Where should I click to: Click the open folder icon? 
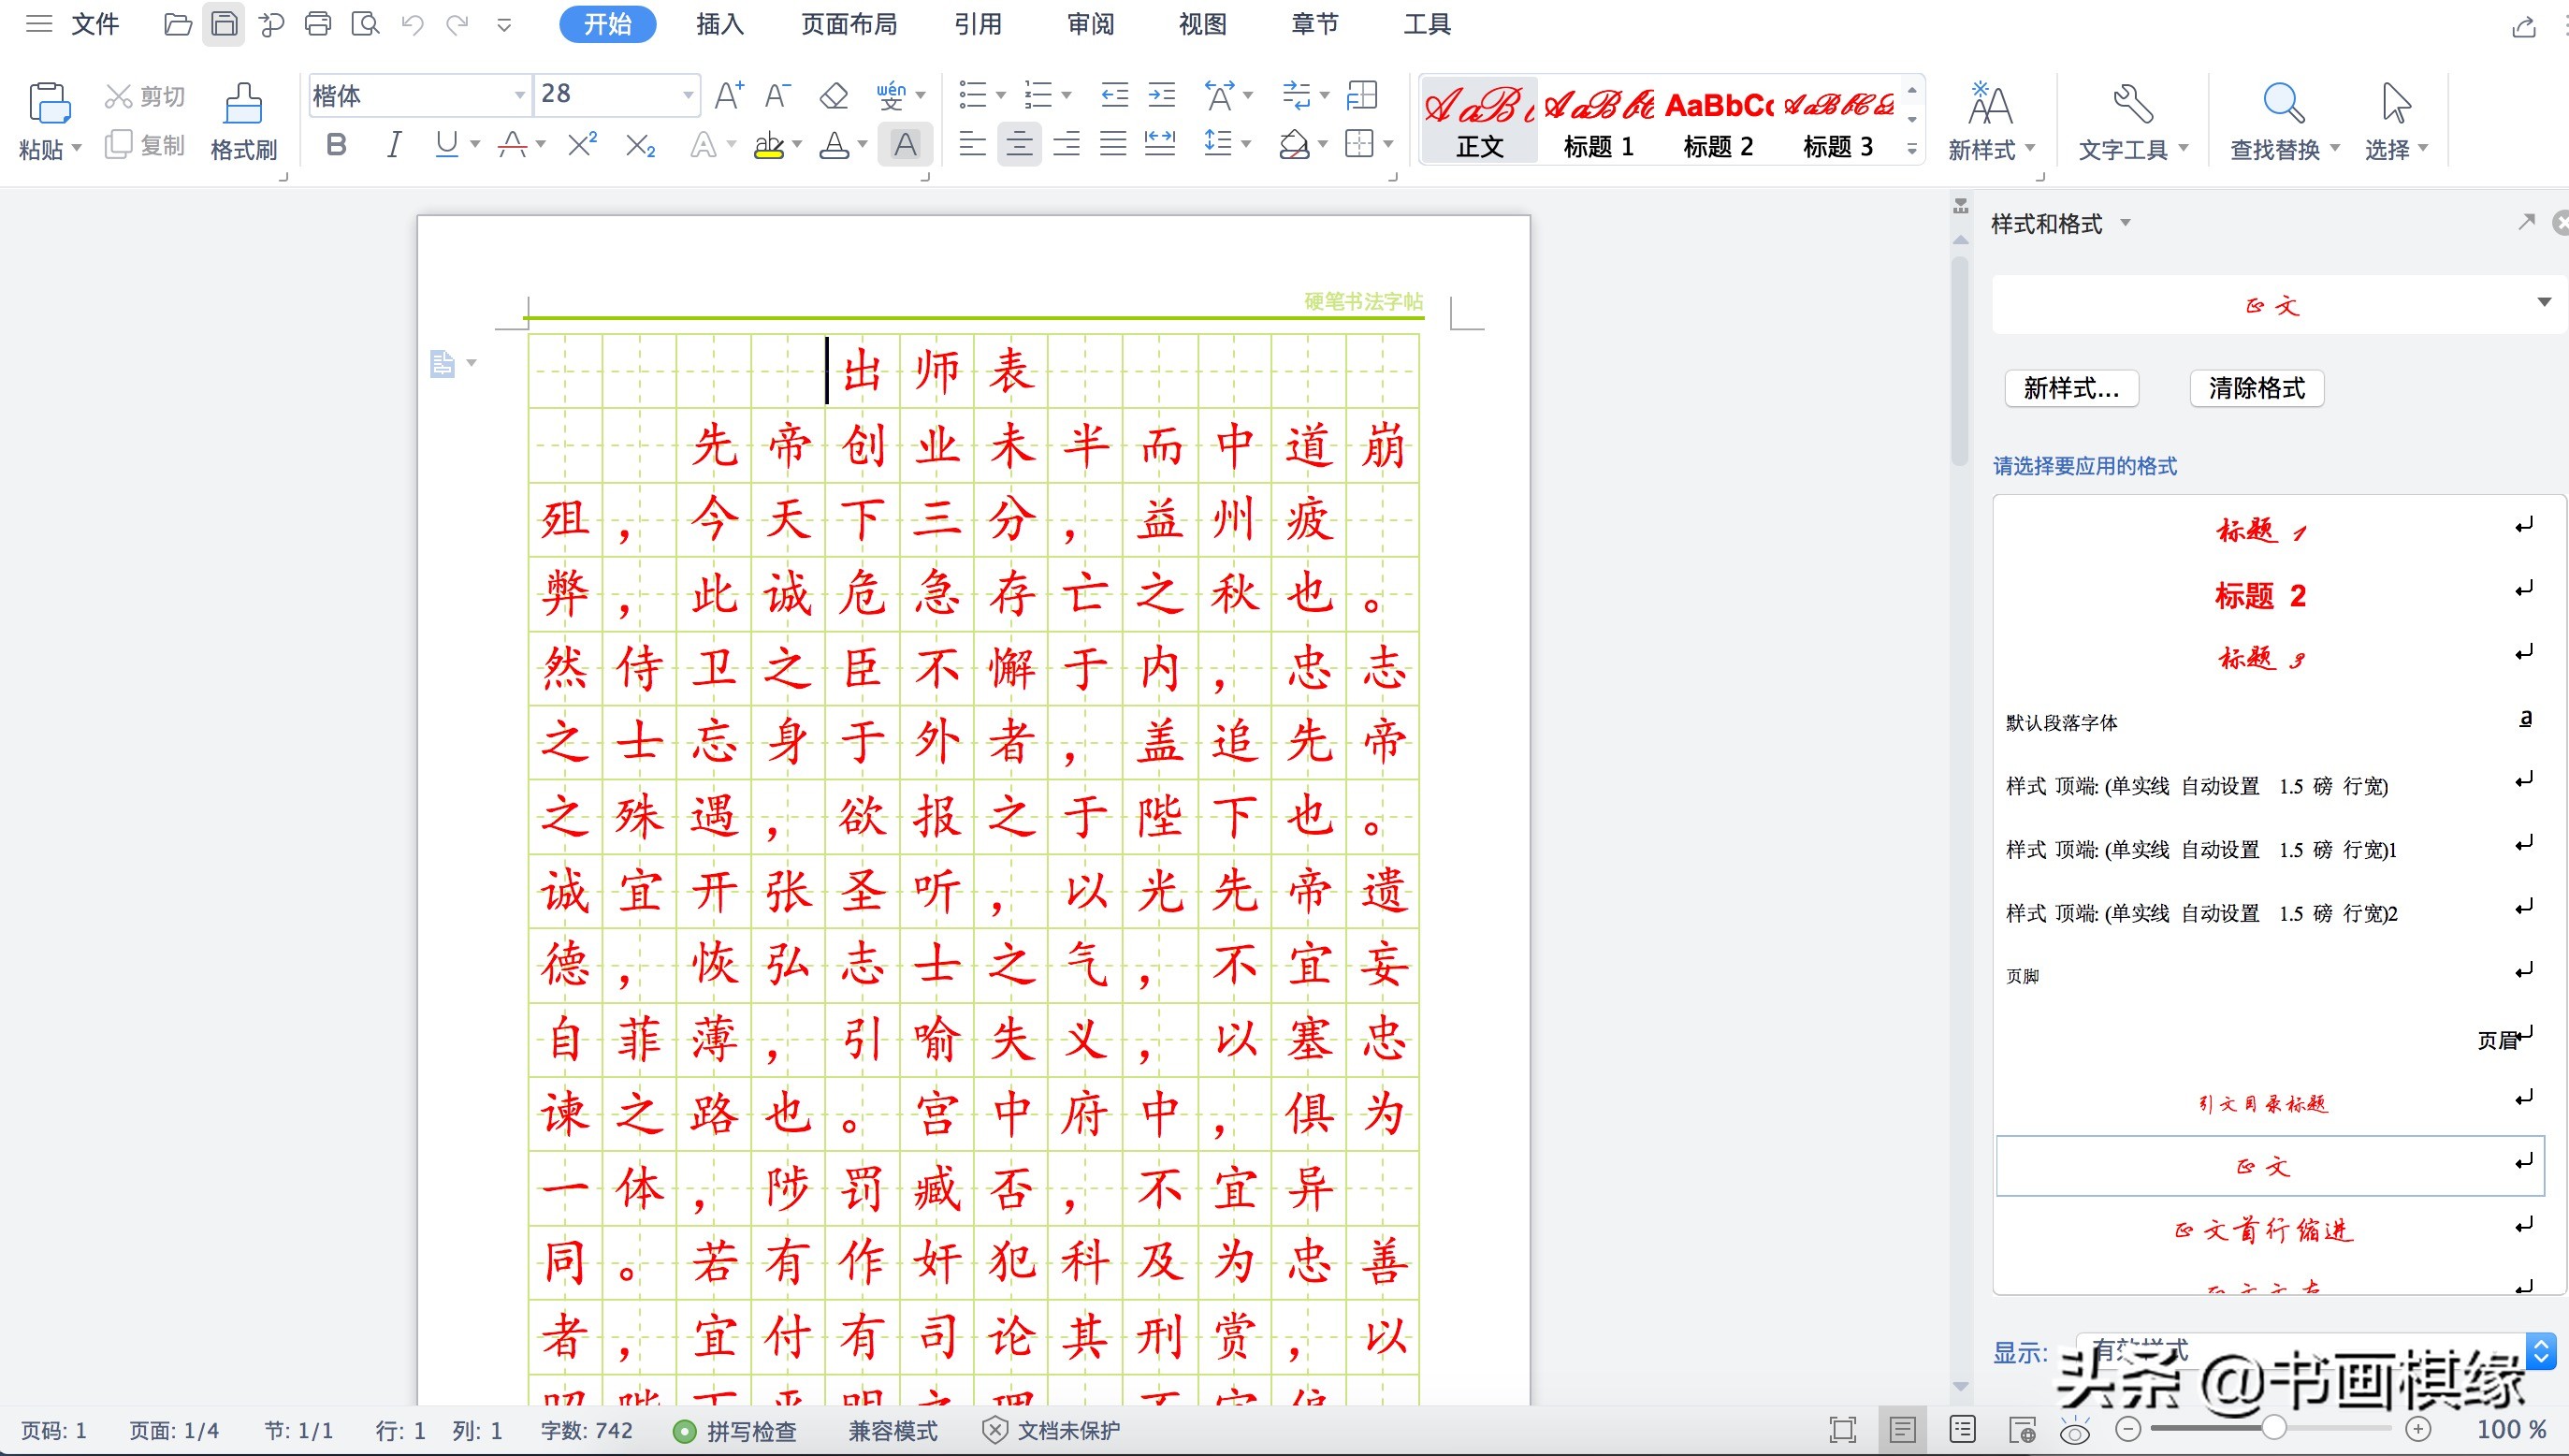[177, 24]
